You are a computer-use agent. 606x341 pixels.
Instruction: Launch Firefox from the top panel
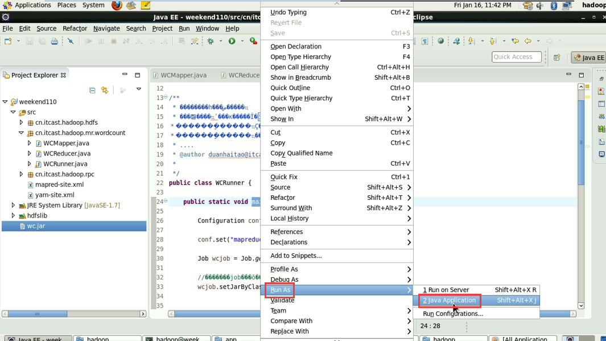pyautogui.click(x=117, y=6)
